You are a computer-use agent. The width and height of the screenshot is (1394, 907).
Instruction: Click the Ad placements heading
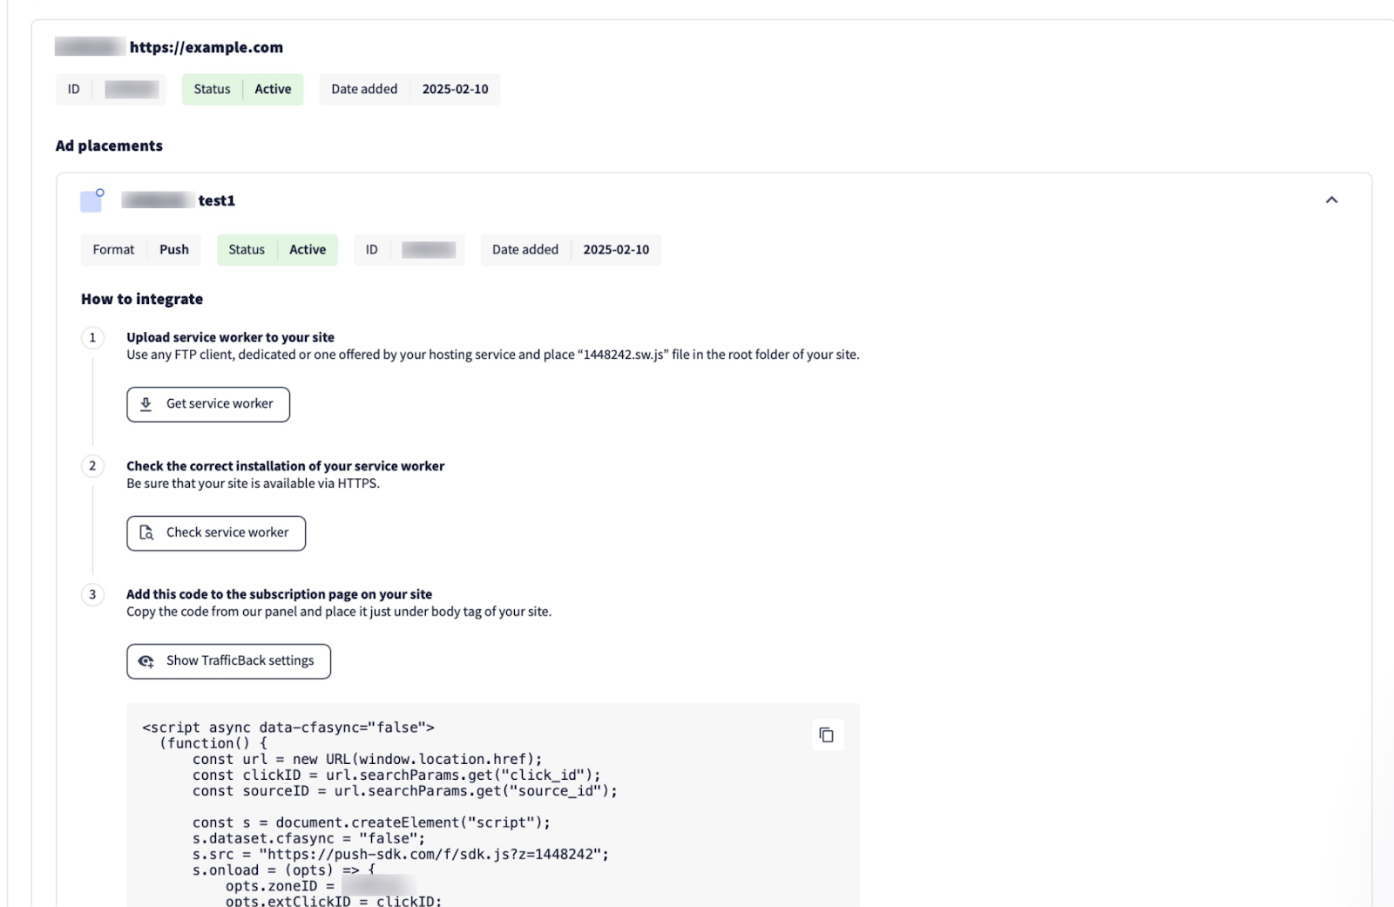coord(109,146)
